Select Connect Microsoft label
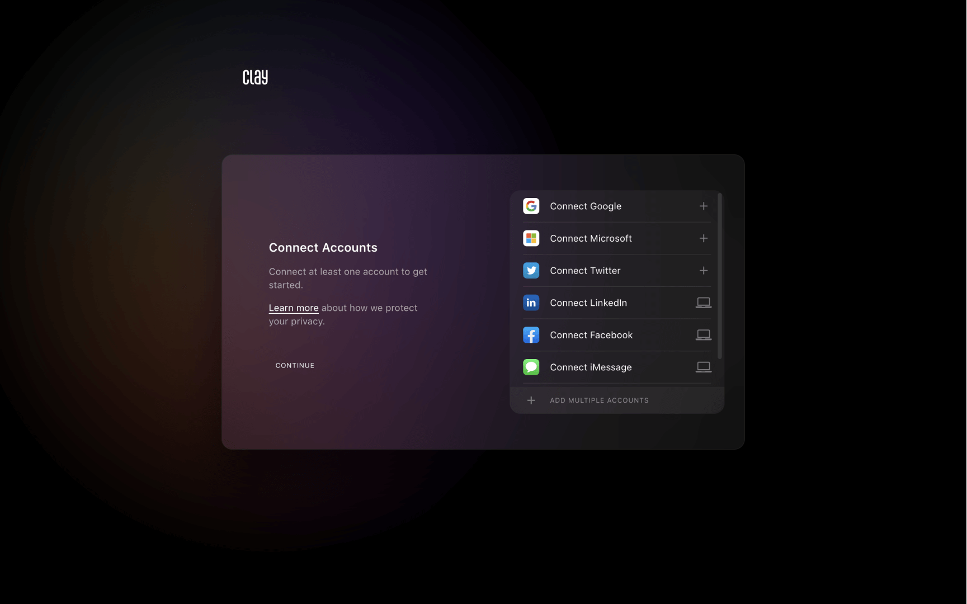Viewport: 967px width, 604px height. point(591,238)
